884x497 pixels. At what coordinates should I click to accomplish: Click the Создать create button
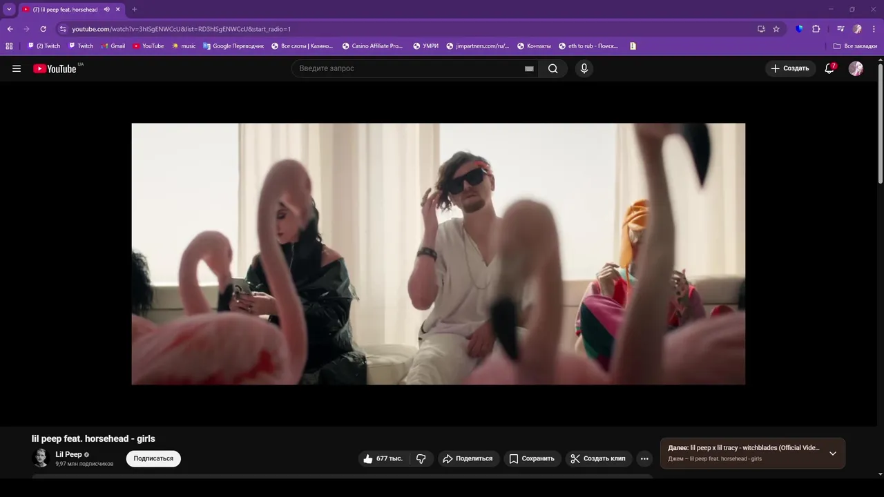tap(790, 68)
